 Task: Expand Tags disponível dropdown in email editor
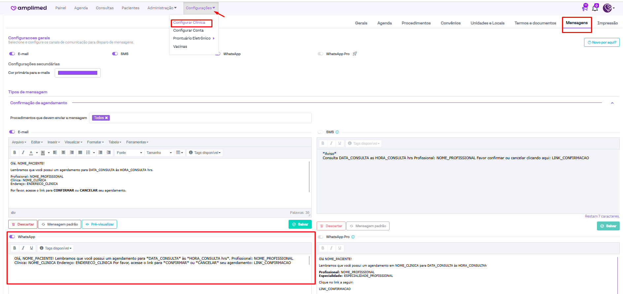205,153
